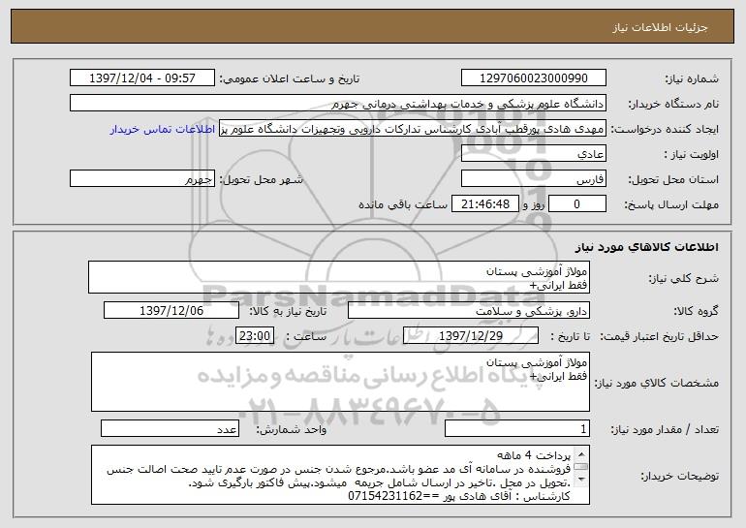This screenshot has height=528, width=746.
Task: Click the need date field 1397/12/06
Action: coord(171,310)
